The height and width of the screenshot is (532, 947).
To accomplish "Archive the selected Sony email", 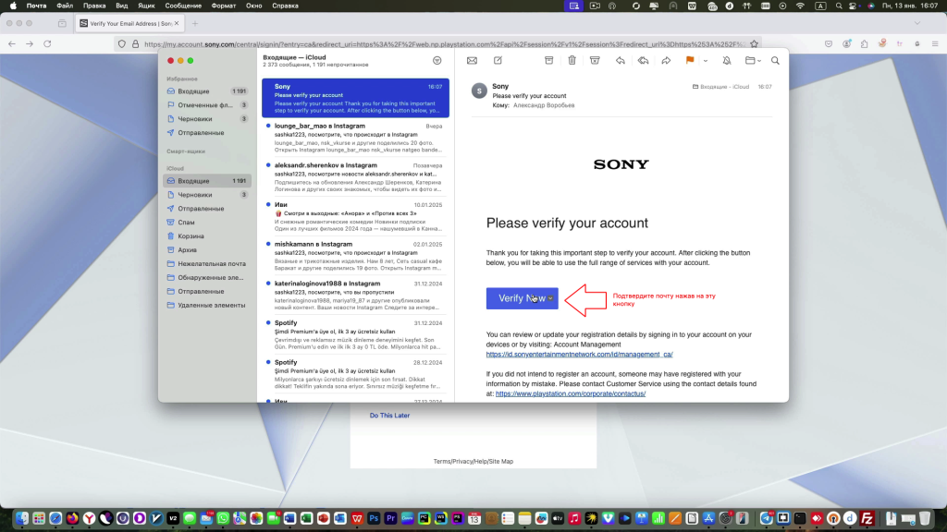I will [x=548, y=61].
